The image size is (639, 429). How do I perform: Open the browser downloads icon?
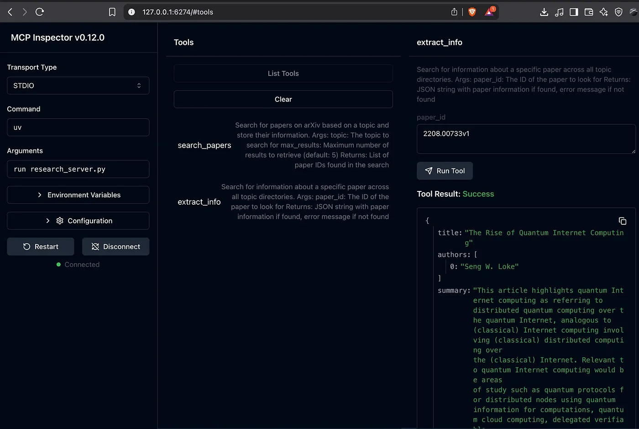click(x=544, y=12)
